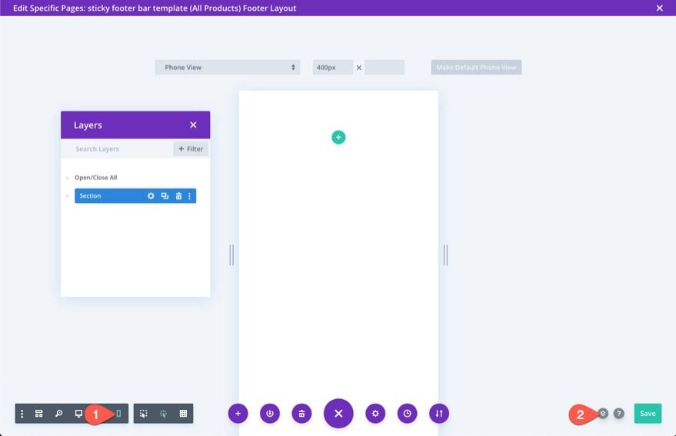Click Open/Close All in Layers
Viewport: 676px width, 436px height.
[x=95, y=178]
